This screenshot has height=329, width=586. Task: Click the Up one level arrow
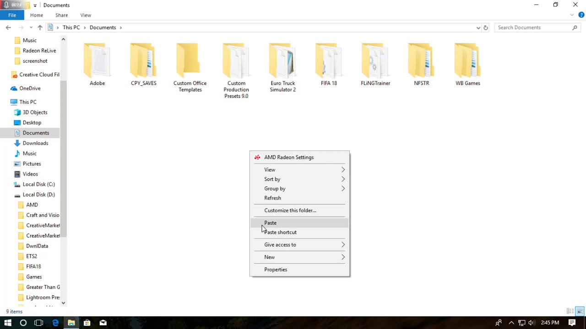tap(40, 27)
